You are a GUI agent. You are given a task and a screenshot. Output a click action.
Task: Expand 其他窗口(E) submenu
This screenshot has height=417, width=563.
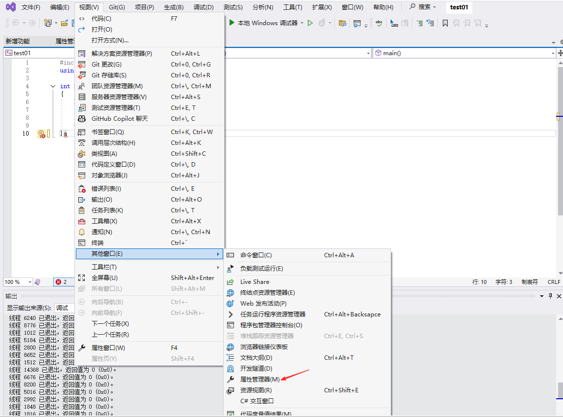pos(149,253)
